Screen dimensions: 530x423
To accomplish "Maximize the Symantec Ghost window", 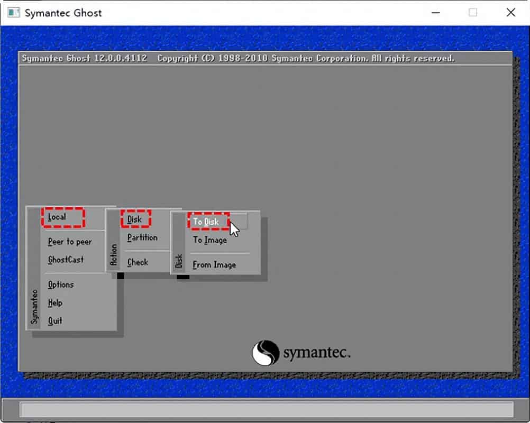I will [472, 13].
